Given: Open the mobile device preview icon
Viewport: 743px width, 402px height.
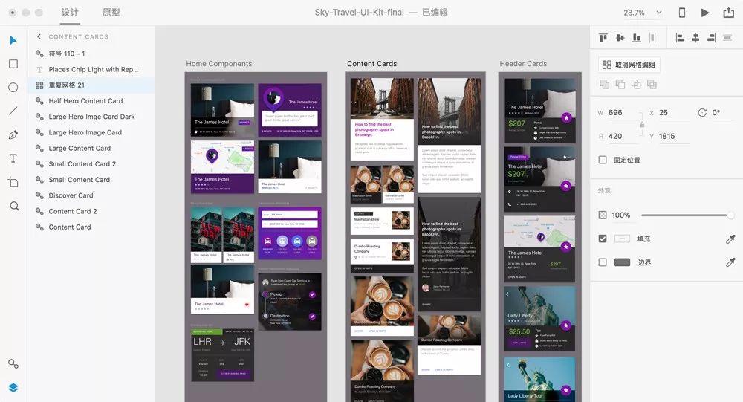Looking at the screenshot, I should click(682, 13).
